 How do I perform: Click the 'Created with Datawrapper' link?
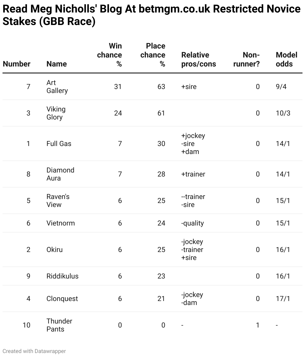point(34,351)
